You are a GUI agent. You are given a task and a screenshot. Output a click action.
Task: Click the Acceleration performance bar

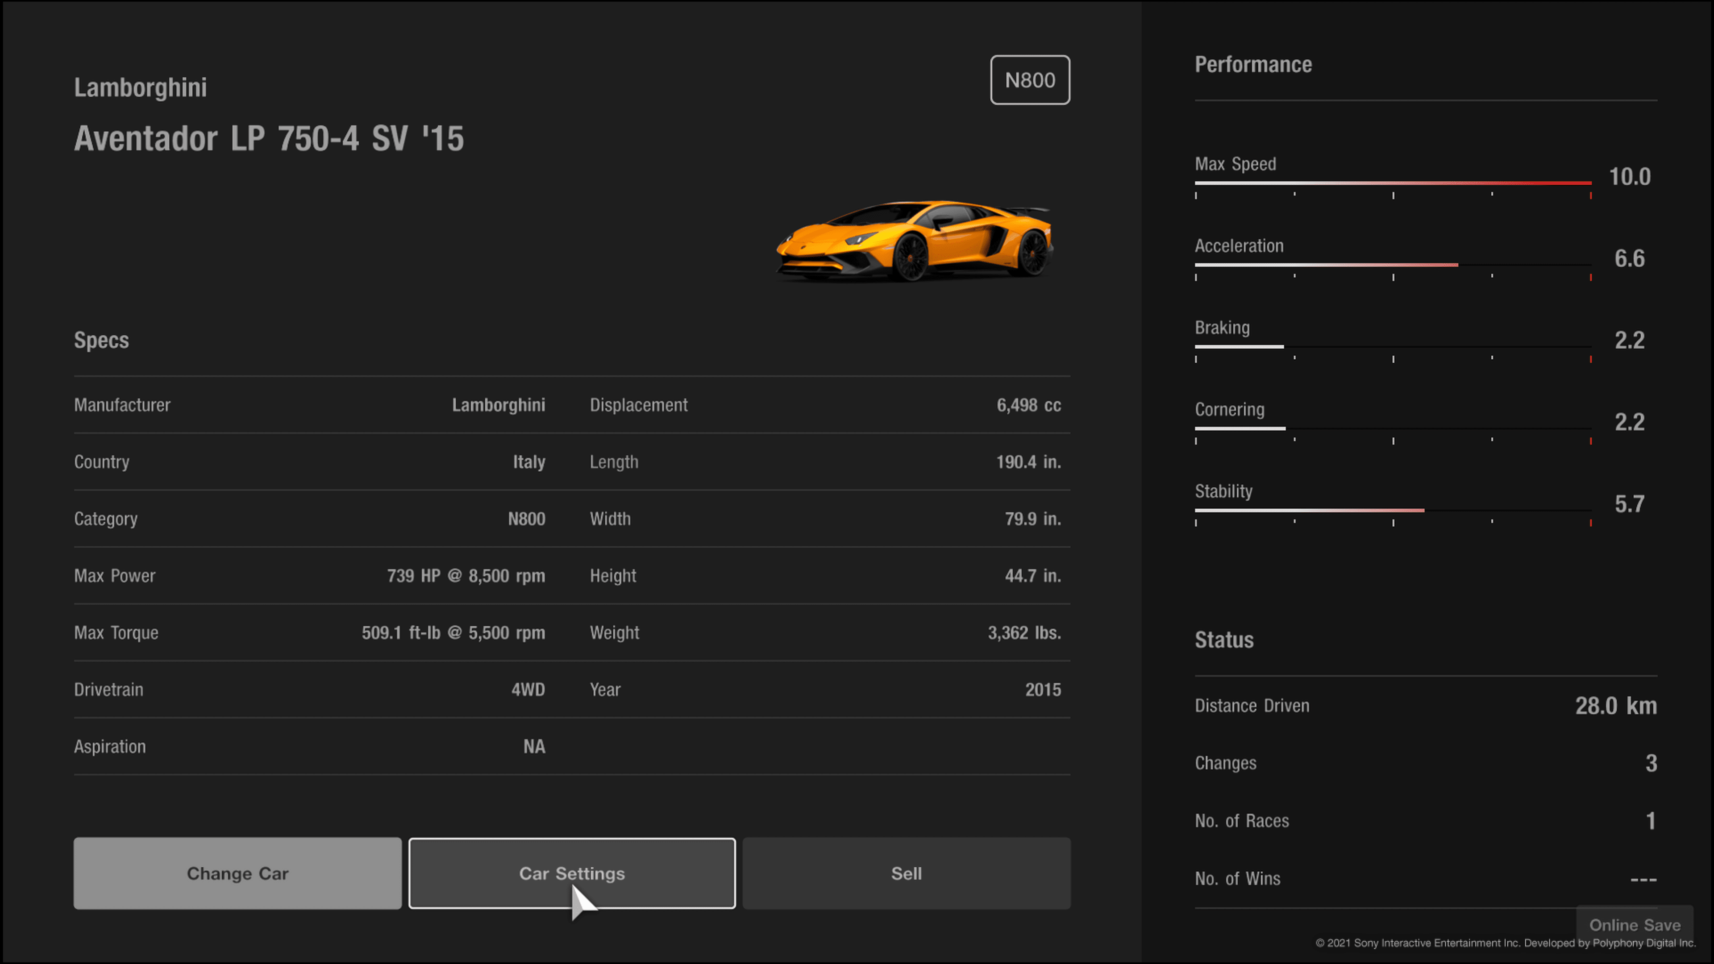(1393, 265)
